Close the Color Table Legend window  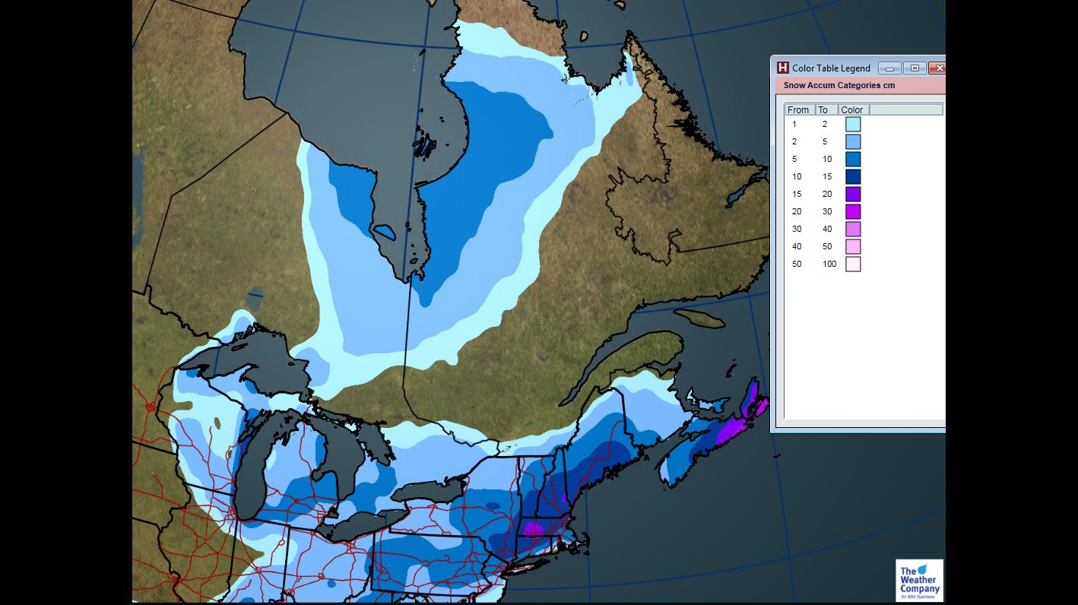[x=937, y=68]
